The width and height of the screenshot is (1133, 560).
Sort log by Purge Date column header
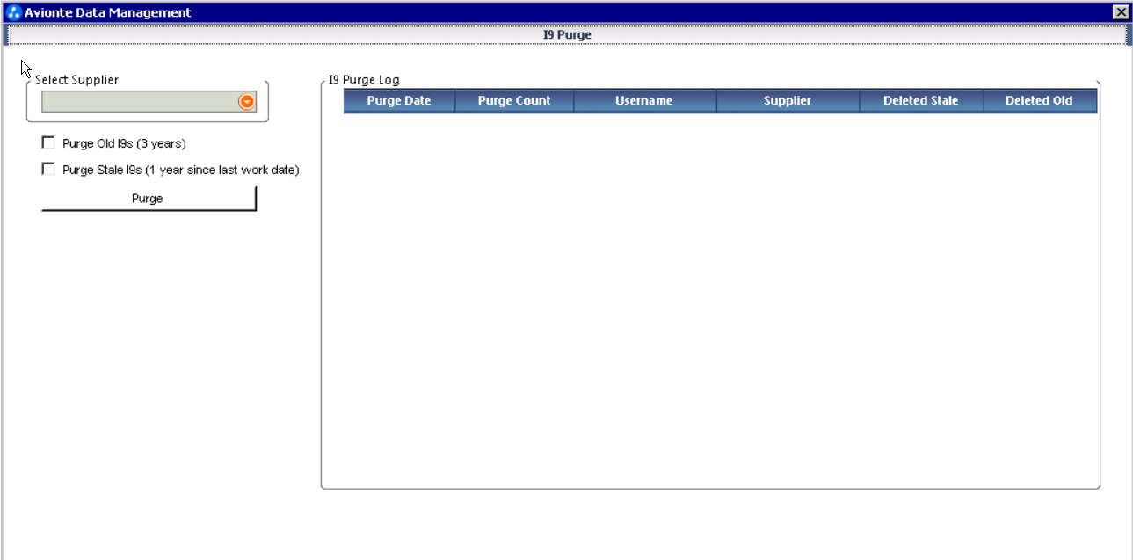pyautogui.click(x=399, y=101)
